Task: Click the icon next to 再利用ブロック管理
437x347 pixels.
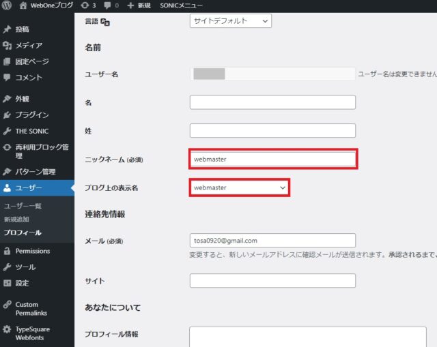Action: 7,147
